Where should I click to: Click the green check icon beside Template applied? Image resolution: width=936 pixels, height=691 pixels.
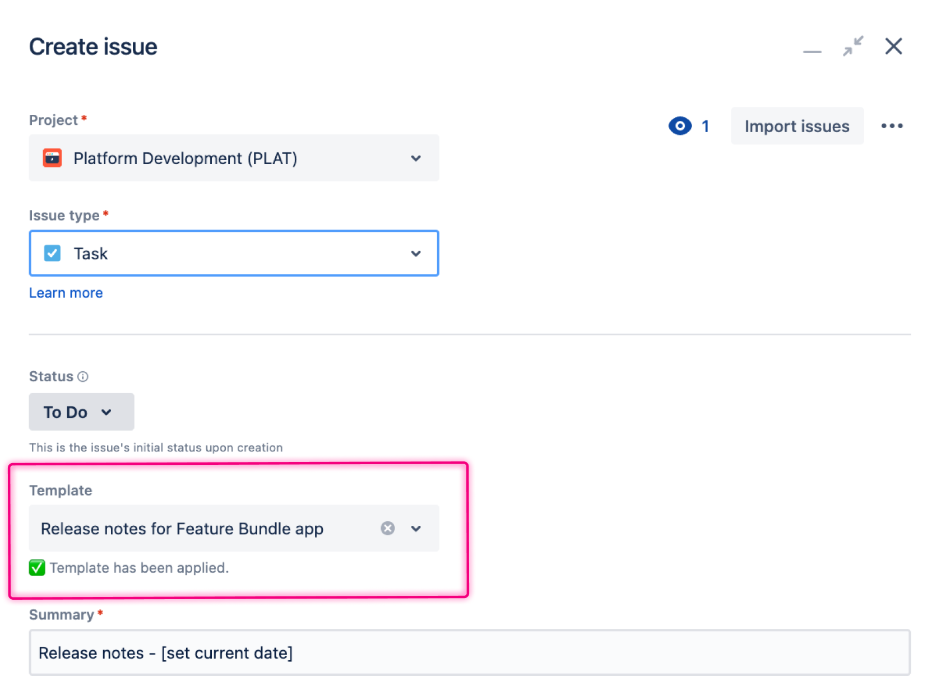[37, 568]
